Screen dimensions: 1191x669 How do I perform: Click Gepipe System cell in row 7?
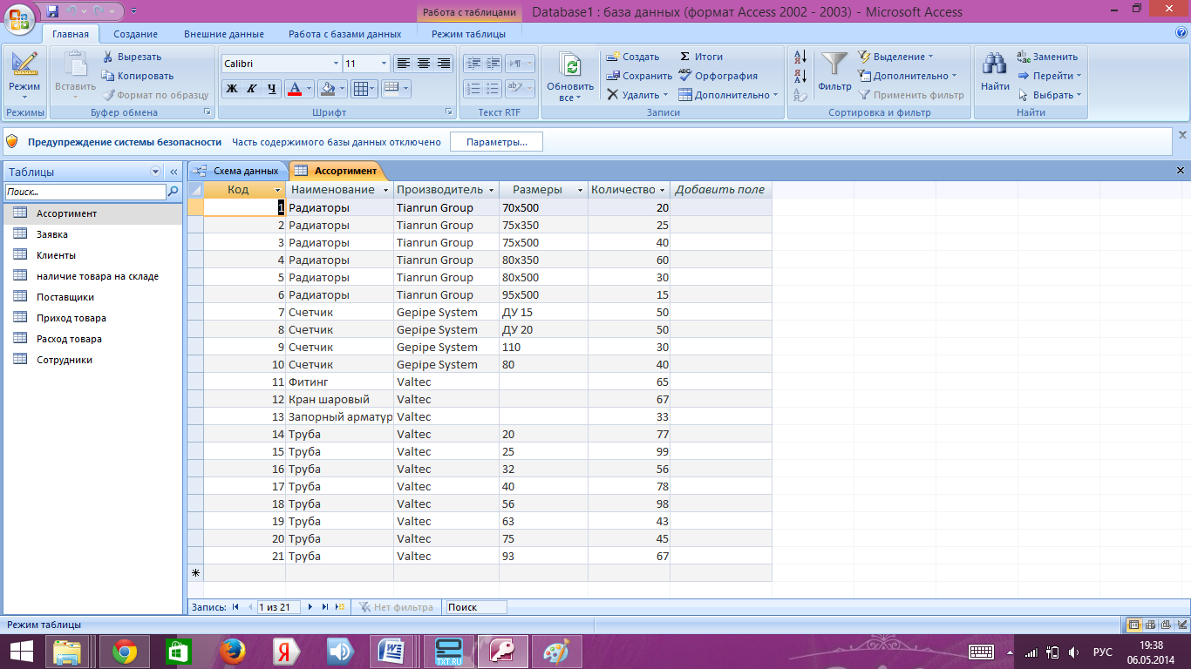pyautogui.click(x=446, y=312)
